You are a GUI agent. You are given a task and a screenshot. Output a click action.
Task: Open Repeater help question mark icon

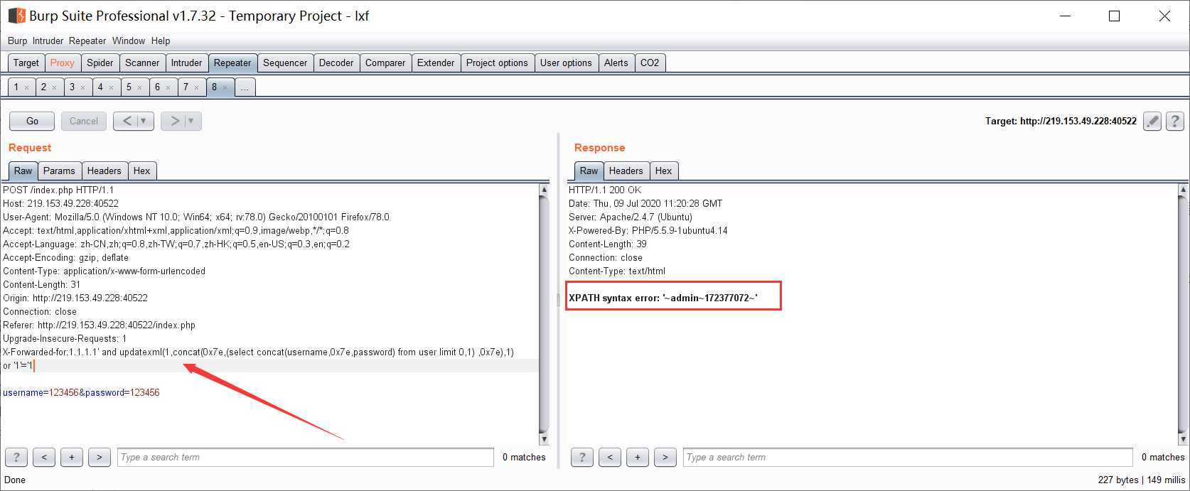click(x=1175, y=122)
